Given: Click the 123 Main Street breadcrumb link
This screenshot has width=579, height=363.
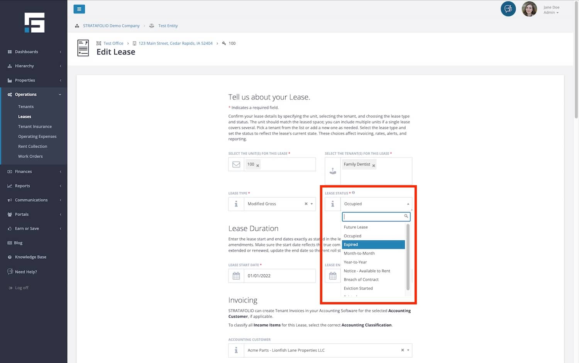Looking at the screenshot, I should [x=175, y=43].
